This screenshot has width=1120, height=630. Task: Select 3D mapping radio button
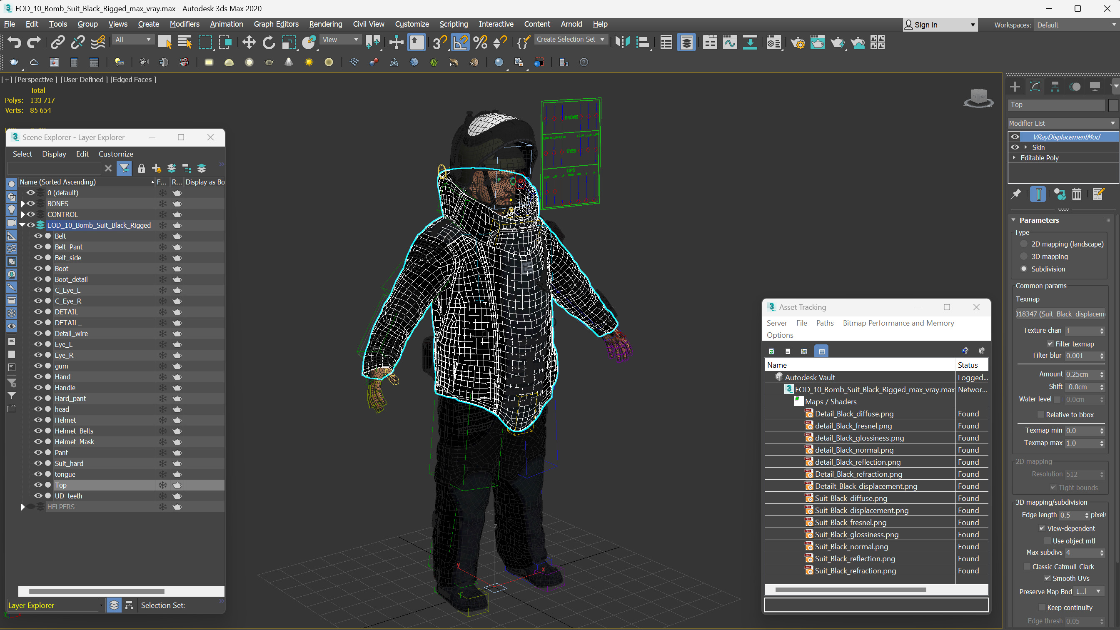tap(1023, 256)
